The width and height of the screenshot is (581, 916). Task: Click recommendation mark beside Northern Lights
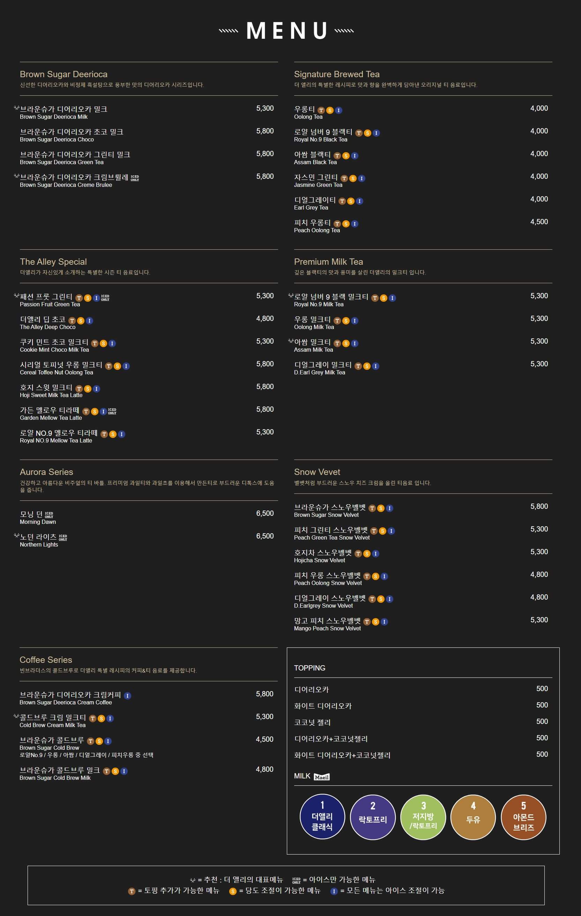(17, 536)
